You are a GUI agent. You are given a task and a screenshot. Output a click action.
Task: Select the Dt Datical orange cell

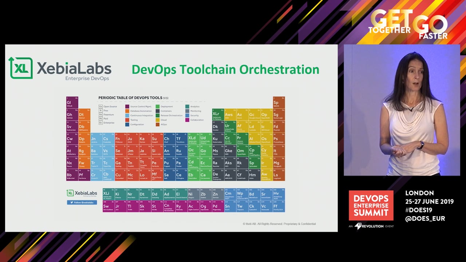pos(84,114)
